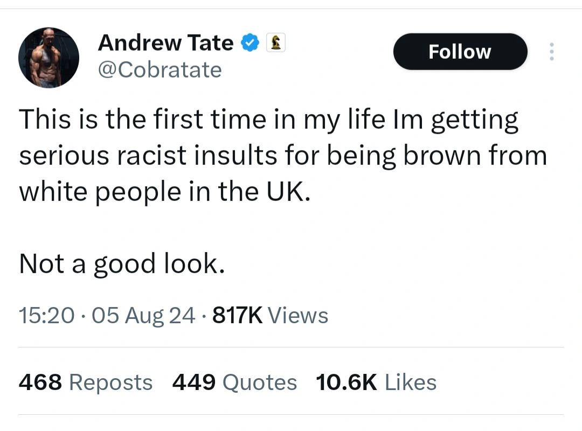Screen dimensions: 582x431
Task: Show the list of Reposts
Action: tap(111, 383)
